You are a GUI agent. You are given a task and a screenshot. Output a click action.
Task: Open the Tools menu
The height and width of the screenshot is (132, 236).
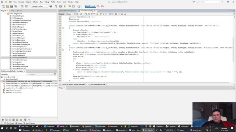point(64,2)
